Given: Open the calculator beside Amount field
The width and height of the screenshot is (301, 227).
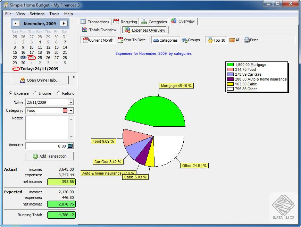Looking at the screenshot, I should coord(70,146).
